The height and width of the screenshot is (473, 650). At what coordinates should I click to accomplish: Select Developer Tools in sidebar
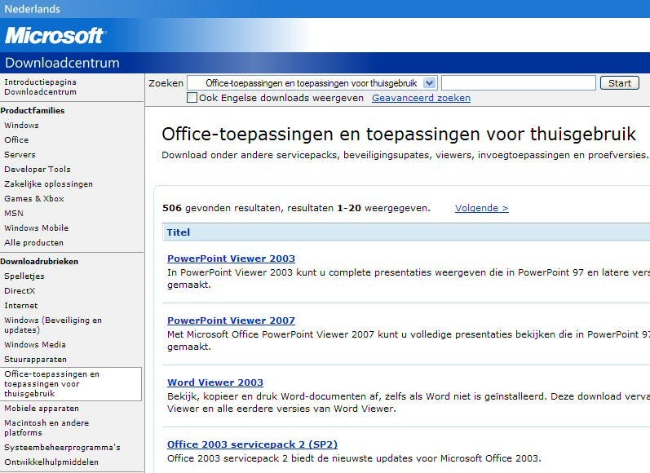pyautogui.click(x=38, y=169)
